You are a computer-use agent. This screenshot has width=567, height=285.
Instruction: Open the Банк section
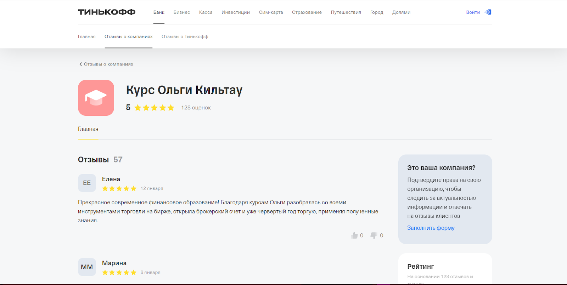[x=159, y=12]
